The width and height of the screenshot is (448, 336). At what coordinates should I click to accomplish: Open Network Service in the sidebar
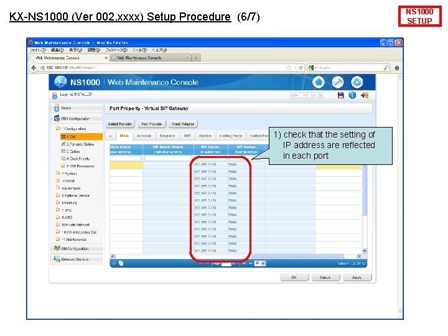point(77,259)
